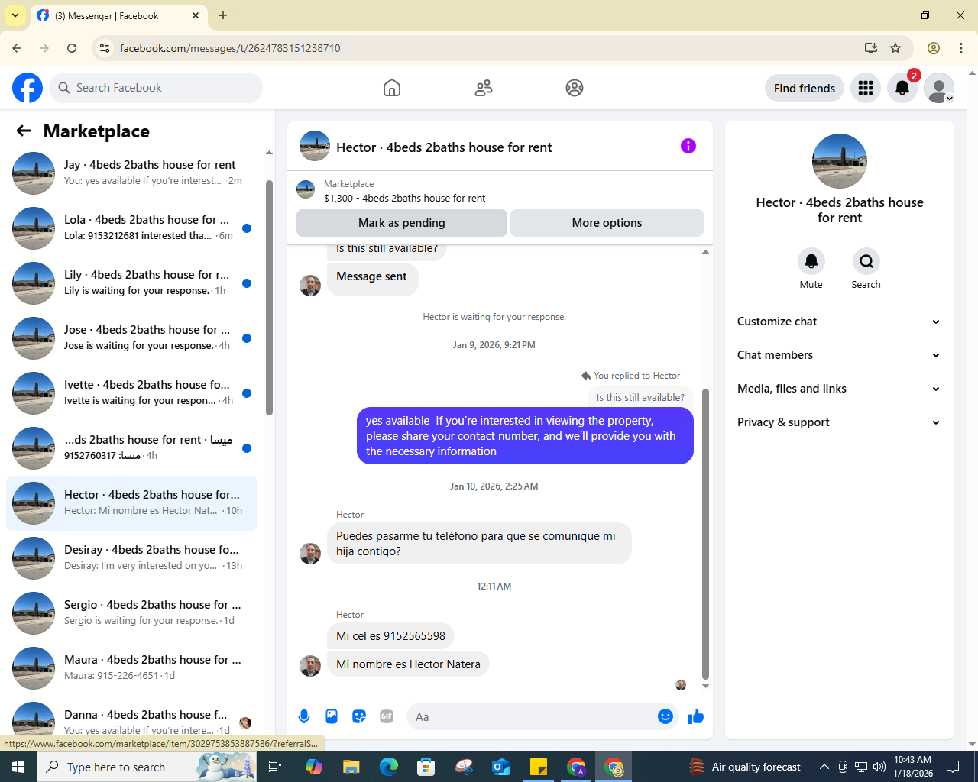Open Outlook from taskbar

coord(500,767)
